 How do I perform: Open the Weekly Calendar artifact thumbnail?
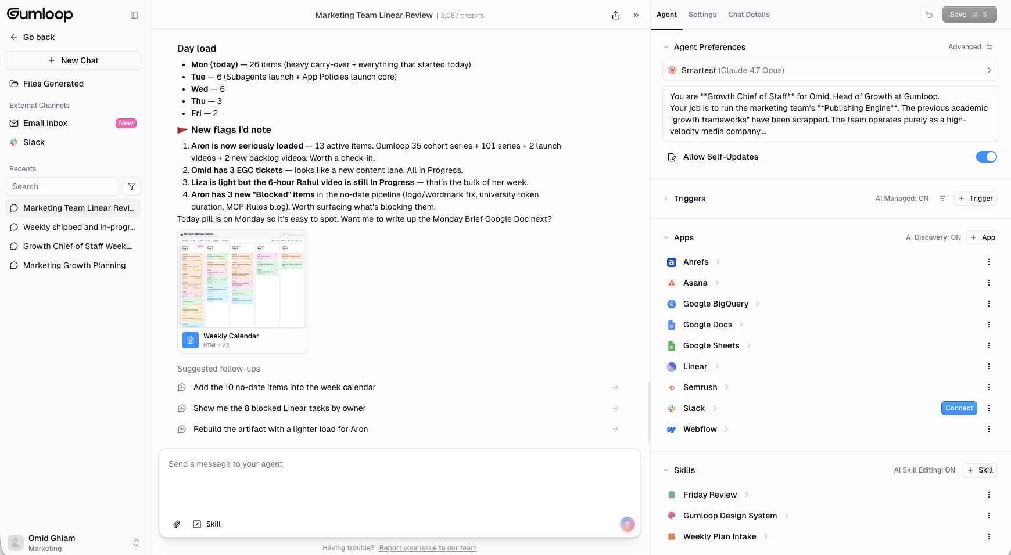[242, 279]
